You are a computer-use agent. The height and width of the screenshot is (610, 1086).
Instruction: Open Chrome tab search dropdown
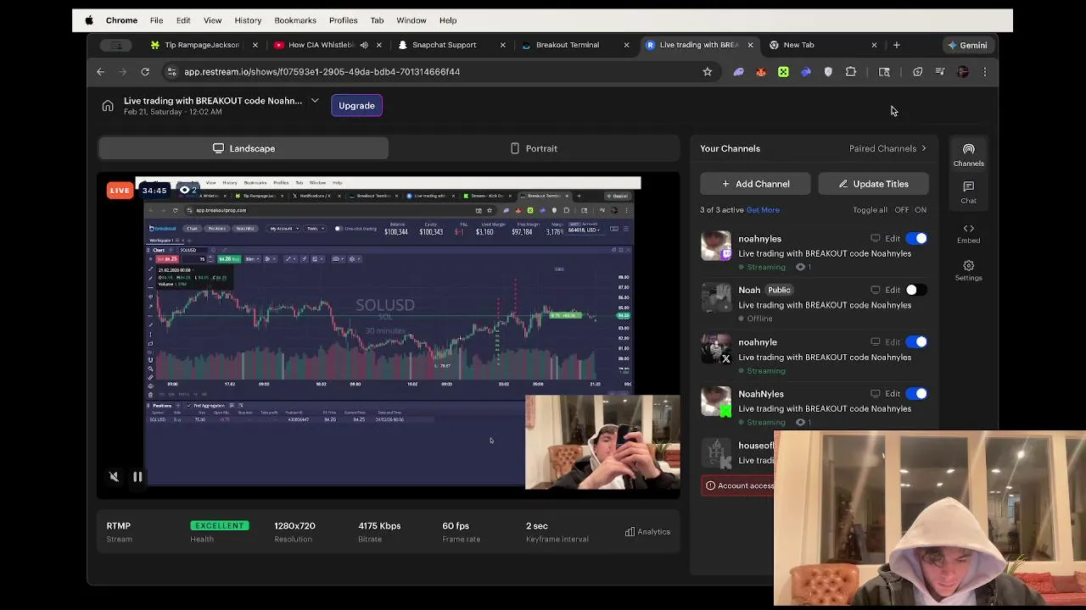coord(115,45)
